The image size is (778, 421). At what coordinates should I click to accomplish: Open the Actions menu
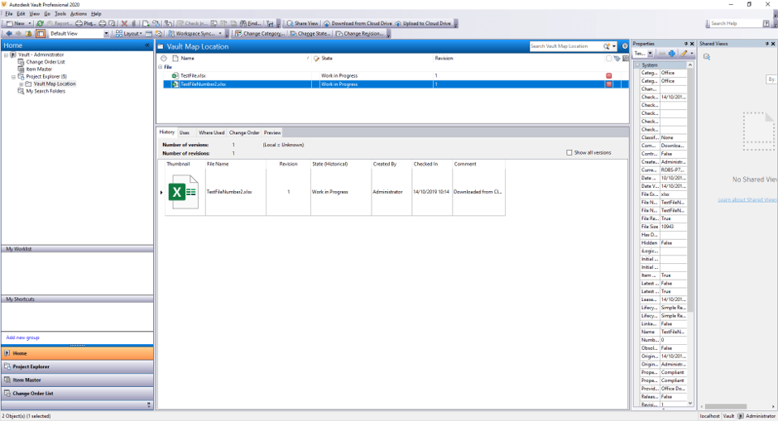click(x=79, y=14)
